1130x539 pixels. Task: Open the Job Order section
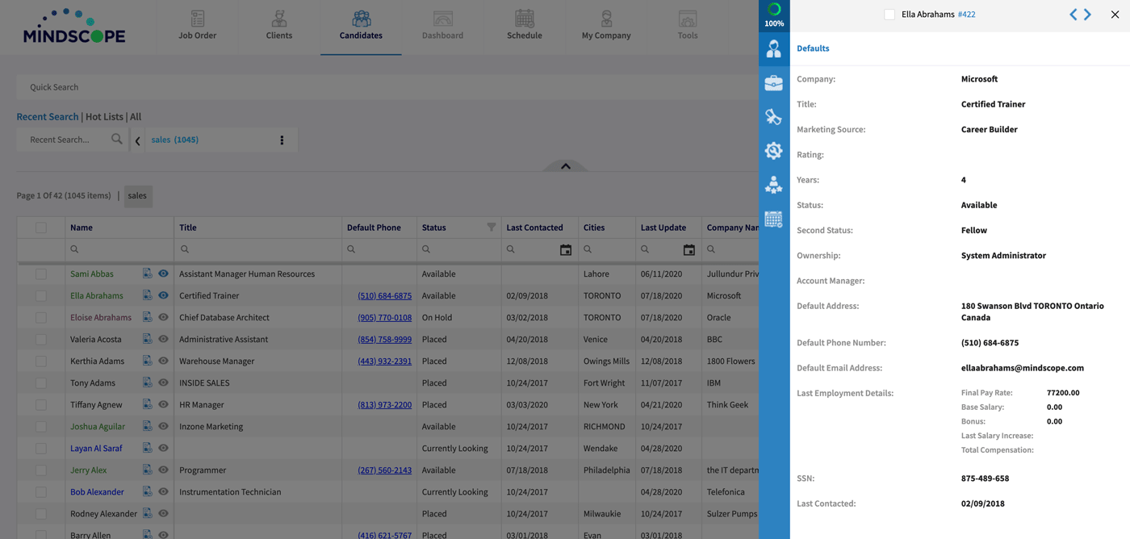[x=197, y=24]
